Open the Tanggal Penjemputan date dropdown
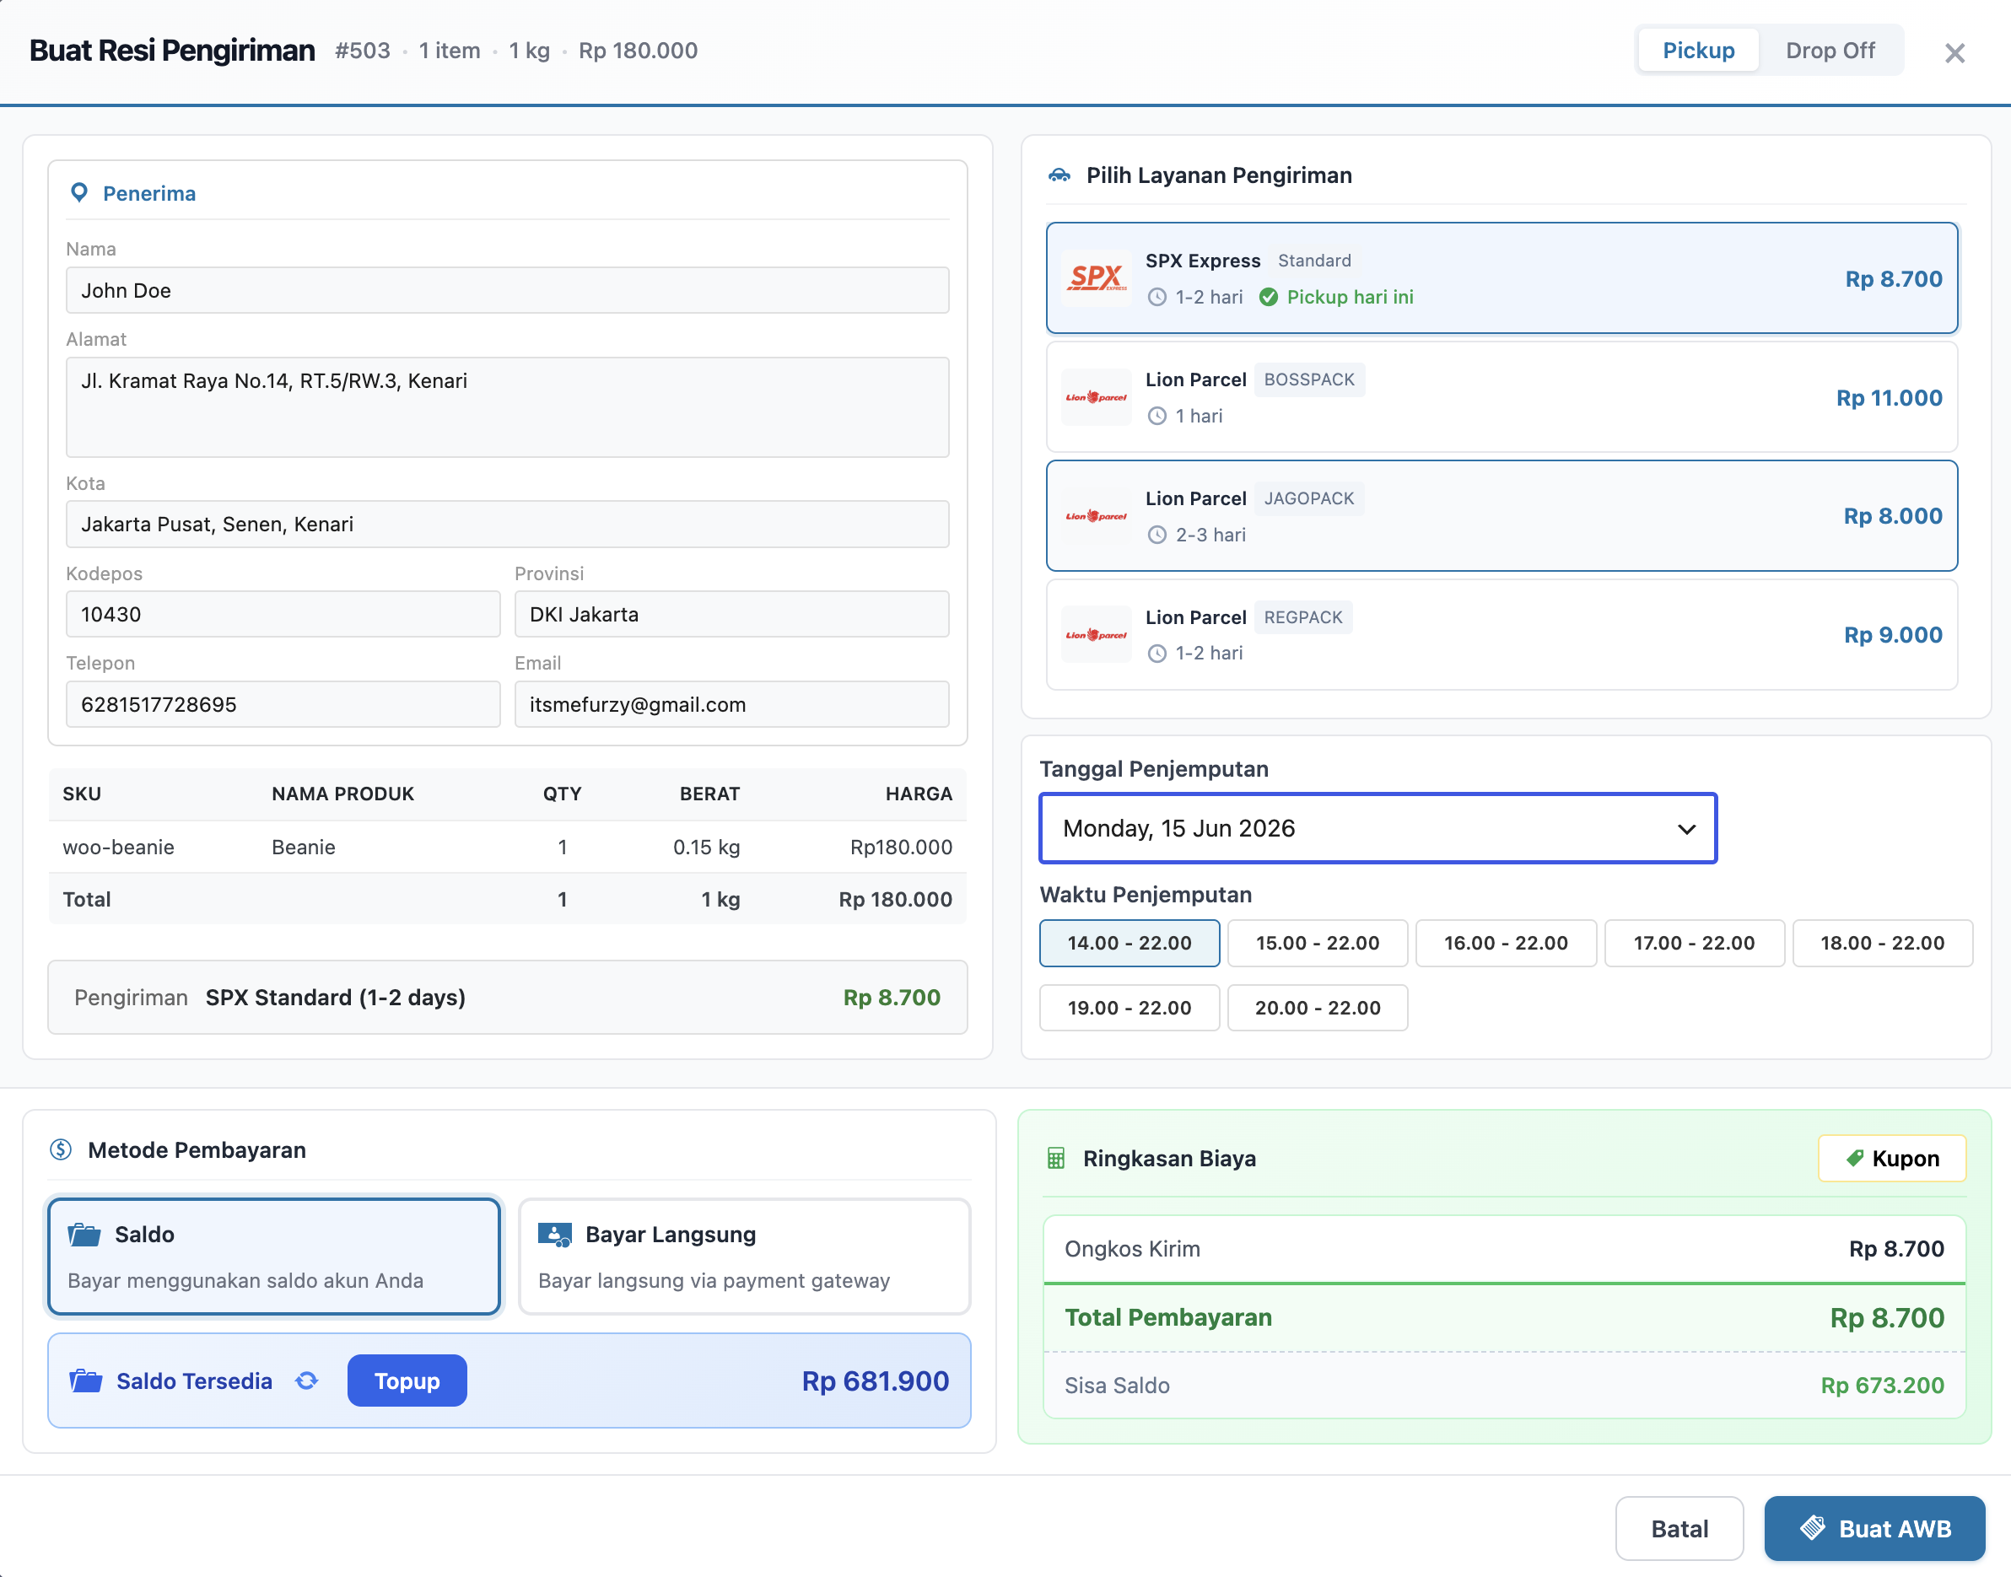2011x1577 pixels. pos(1378,828)
